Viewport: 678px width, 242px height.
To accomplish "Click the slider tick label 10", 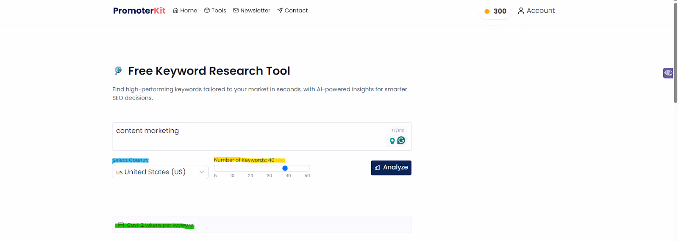I will tap(232, 175).
